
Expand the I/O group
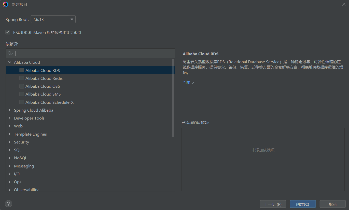10,174
